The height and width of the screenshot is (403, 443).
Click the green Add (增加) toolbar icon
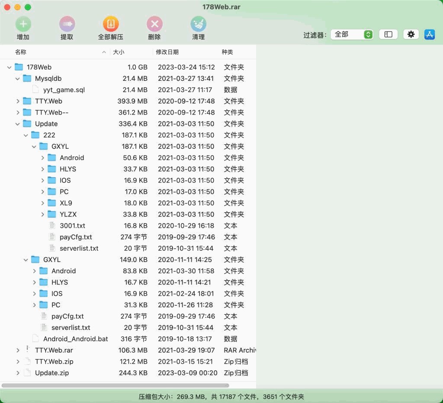click(23, 24)
